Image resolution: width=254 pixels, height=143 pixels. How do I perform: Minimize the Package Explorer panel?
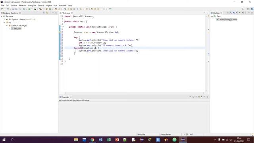tap(53, 13)
